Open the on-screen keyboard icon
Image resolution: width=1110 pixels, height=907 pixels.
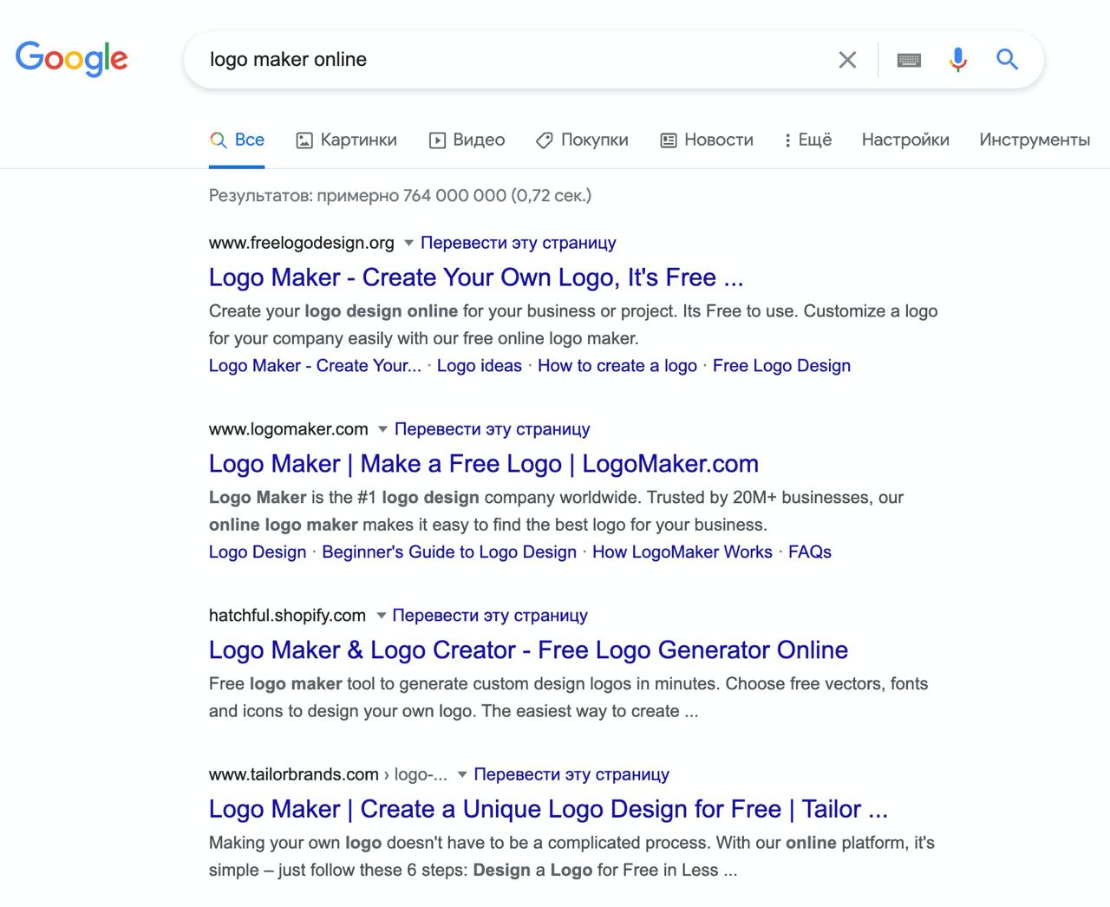(909, 60)
